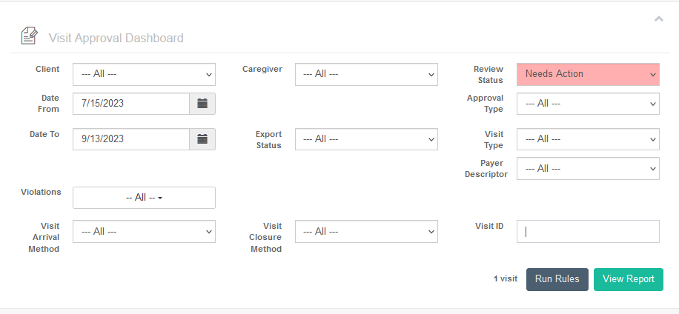Image resolution: width=679 pixels, height=314 pixels.
Task: Open the Export Status dropdown
Action: (x=366, y=138)
